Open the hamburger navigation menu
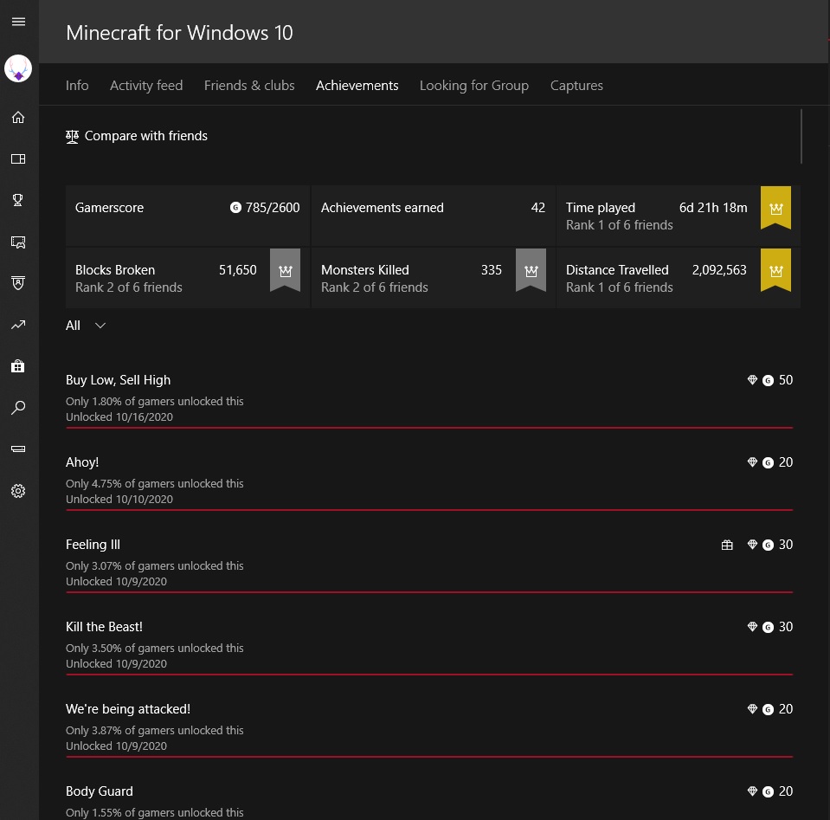The width and height of the screenshot is (830, 820). coord(18,22)
